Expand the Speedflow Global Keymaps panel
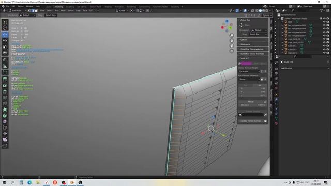331x186 pixels. point(253,54)
